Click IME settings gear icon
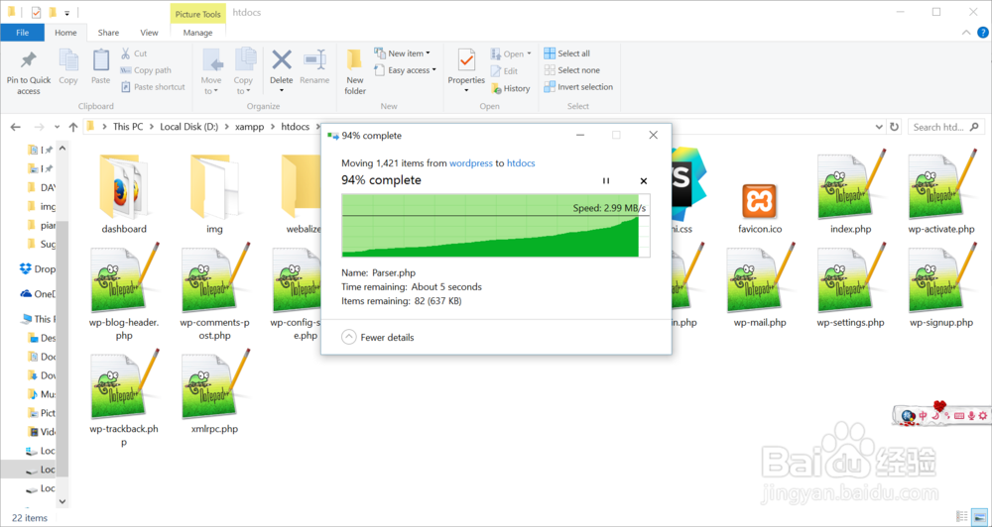The width and height of the screenshot is (992, 527). pos(982,415)
